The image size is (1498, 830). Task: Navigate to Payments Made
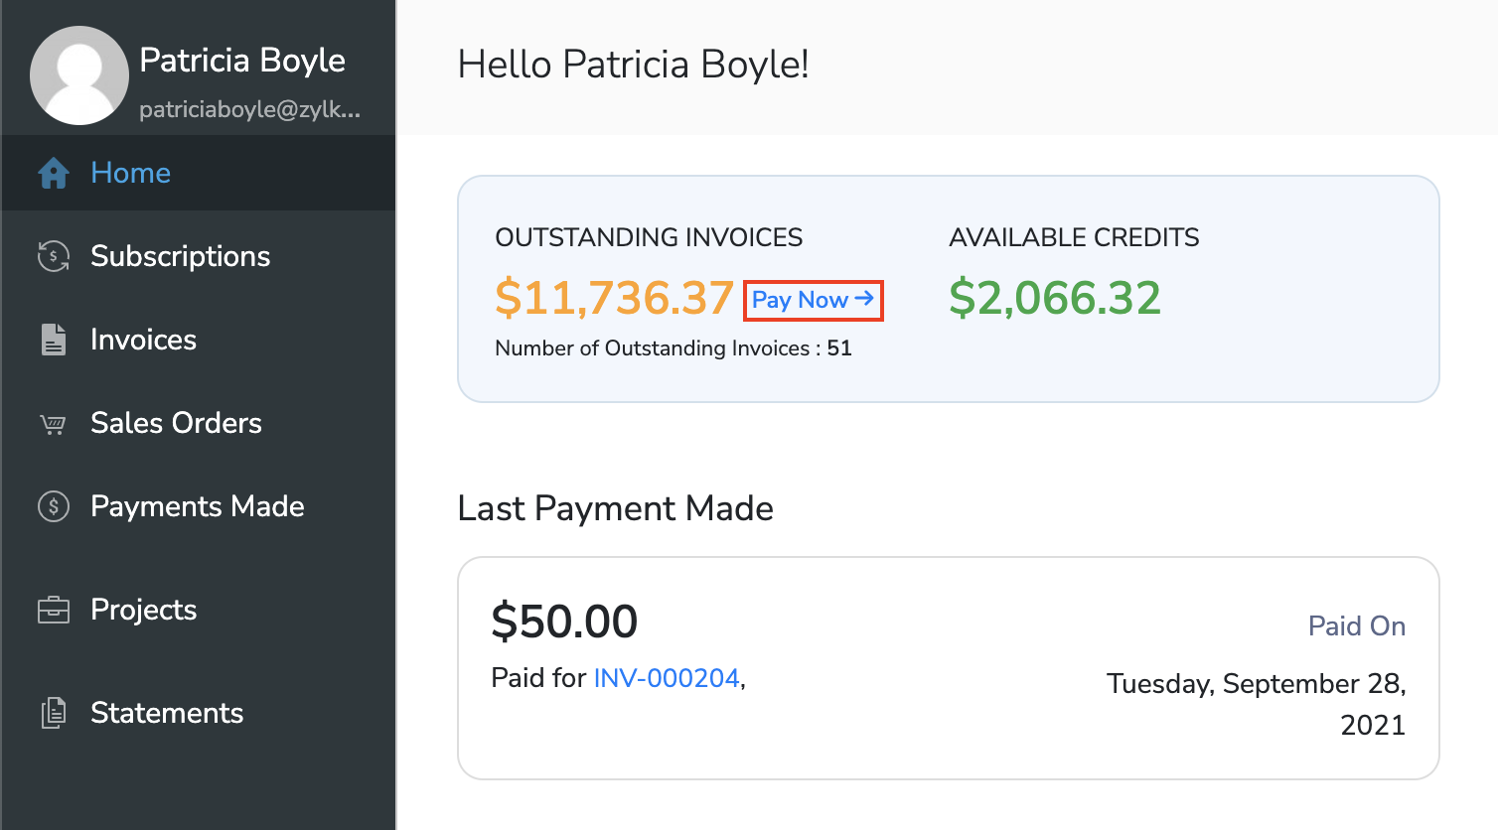coord(198,506)
